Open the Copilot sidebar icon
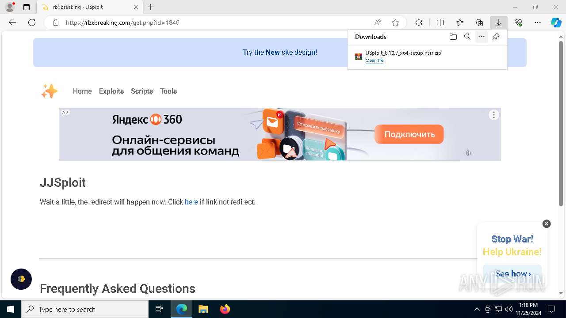Image resolution: width=566 pixels, height=318 pixels. tap(556, 23)
